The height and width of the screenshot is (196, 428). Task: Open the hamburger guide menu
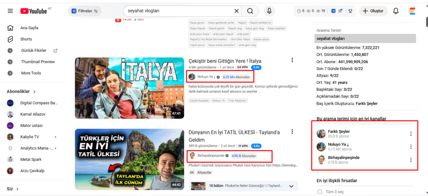(x=10, y=11)
